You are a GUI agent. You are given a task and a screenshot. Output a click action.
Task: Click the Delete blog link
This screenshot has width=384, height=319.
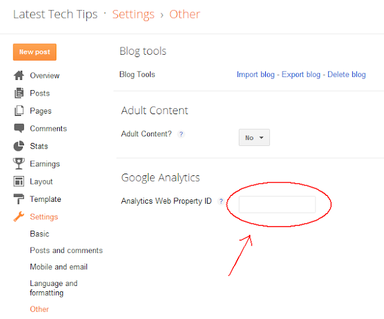[346, 74]
